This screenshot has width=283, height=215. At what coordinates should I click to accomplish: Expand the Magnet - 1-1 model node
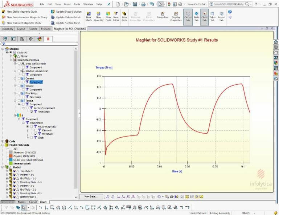coord(7,175)
